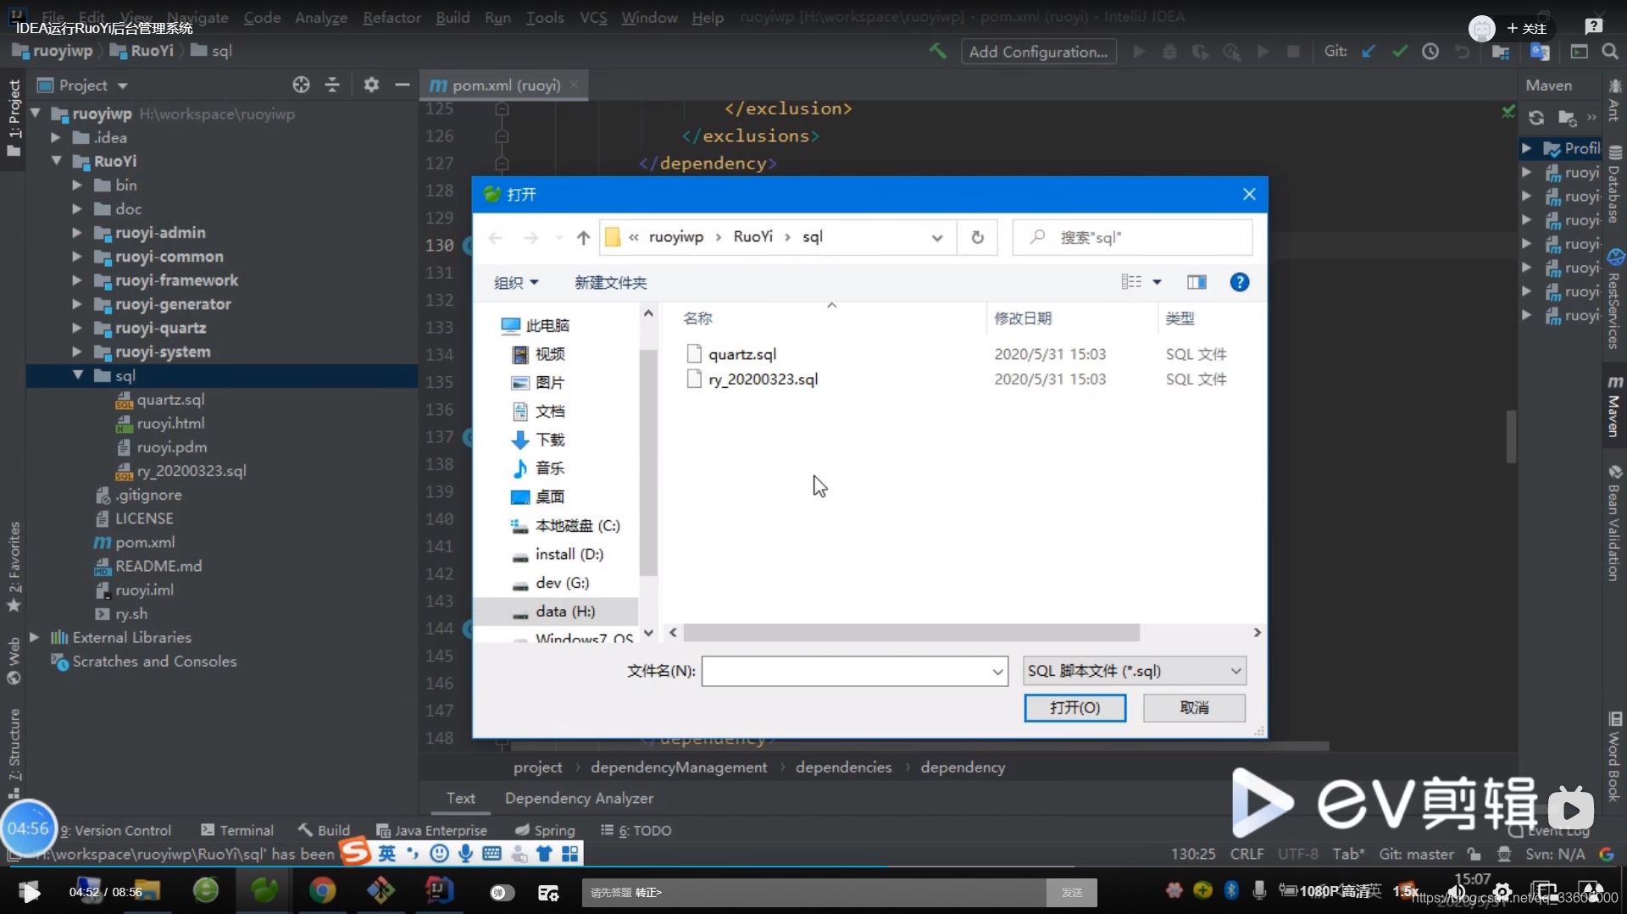Expand the ruoyi-admin module node
The height and width of the screenshot is (914, 1627).
[77, 232]
